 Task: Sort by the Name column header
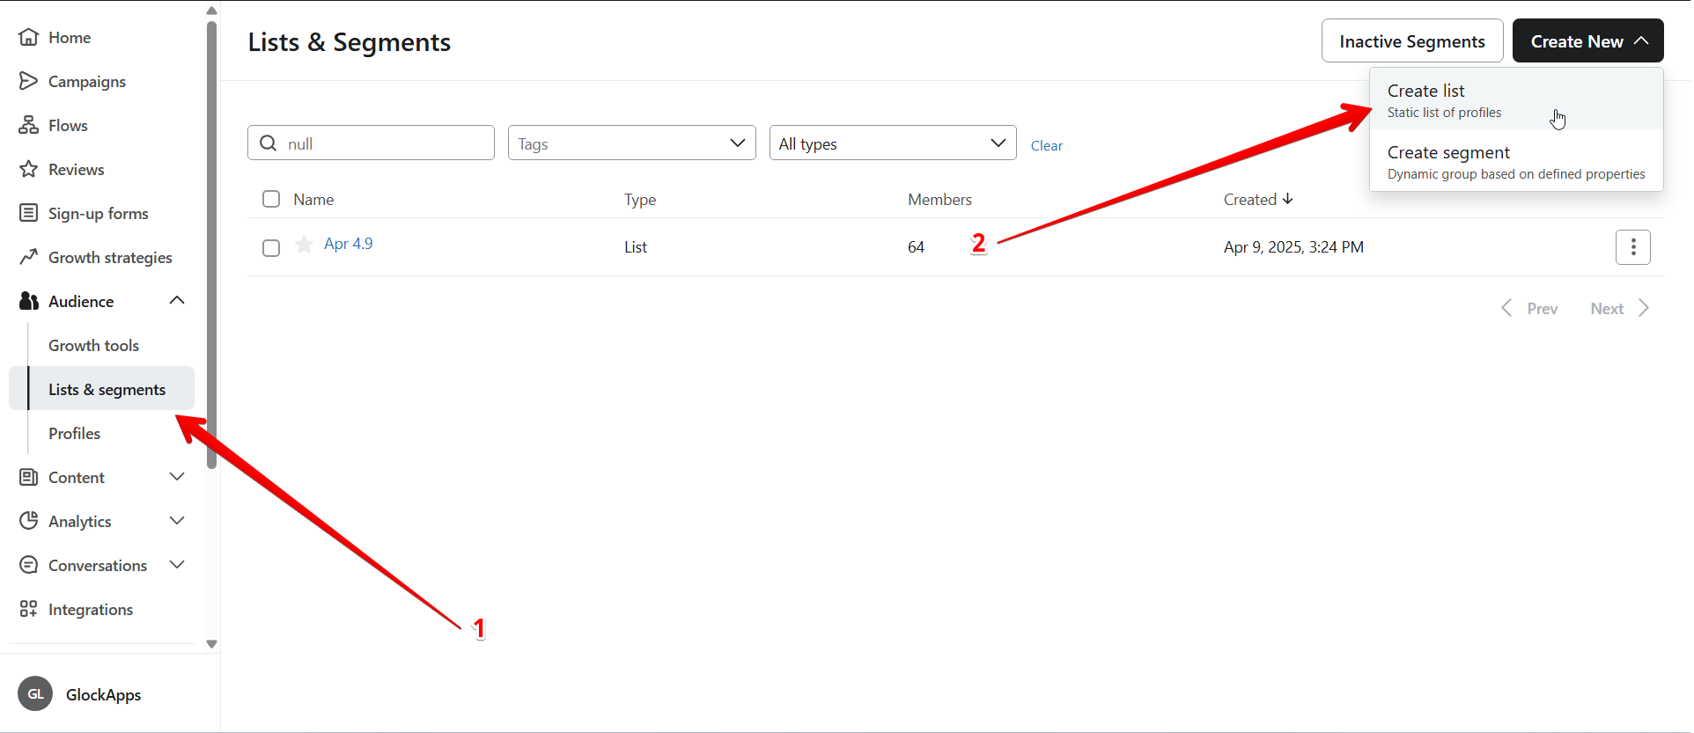coord(313,200)
